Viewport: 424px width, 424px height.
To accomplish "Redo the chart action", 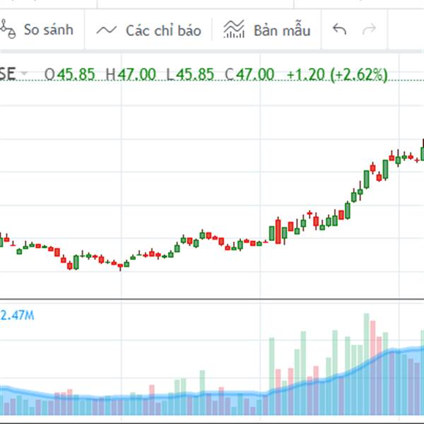I will (369, 29).
